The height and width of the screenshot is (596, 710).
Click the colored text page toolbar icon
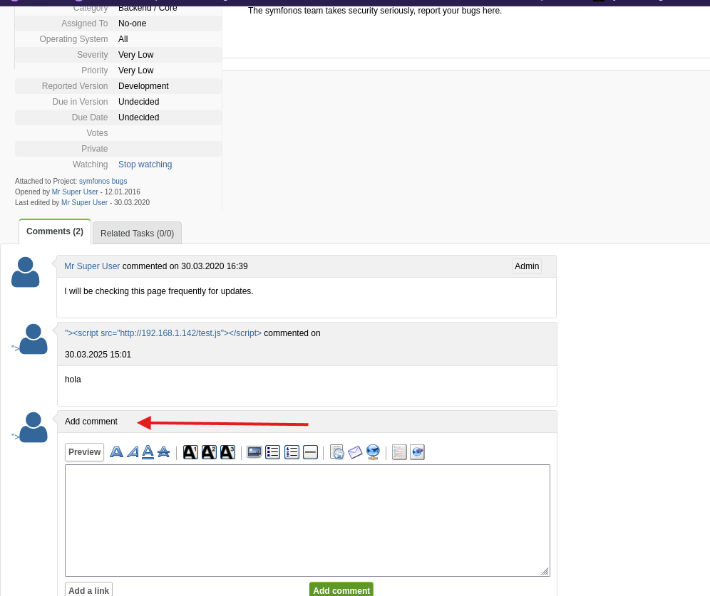pyautogui.click(x=399, y=452)
